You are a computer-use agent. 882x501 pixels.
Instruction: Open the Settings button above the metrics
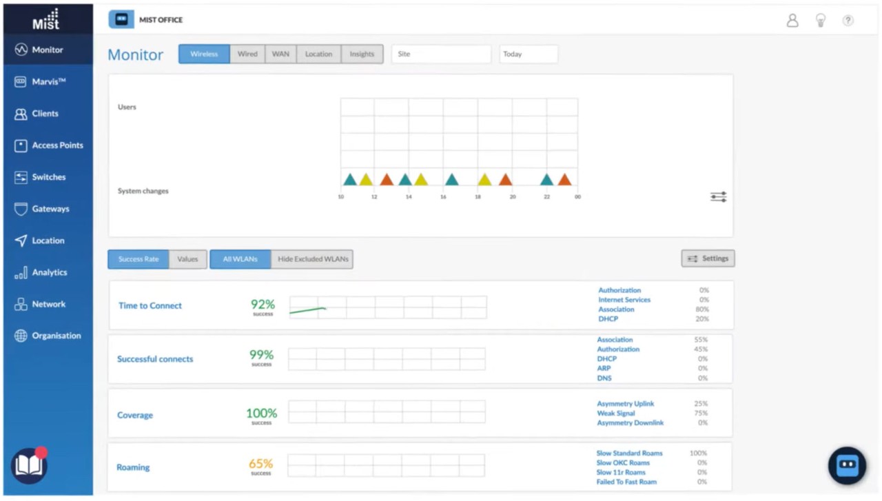point(708,258)
